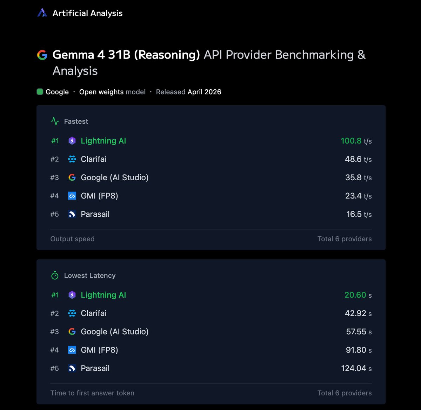Viewport: 421px width, 410px height.
Task: Click Clarifai icon in Lowest Latency list
Action: click(x=72, y=313)
